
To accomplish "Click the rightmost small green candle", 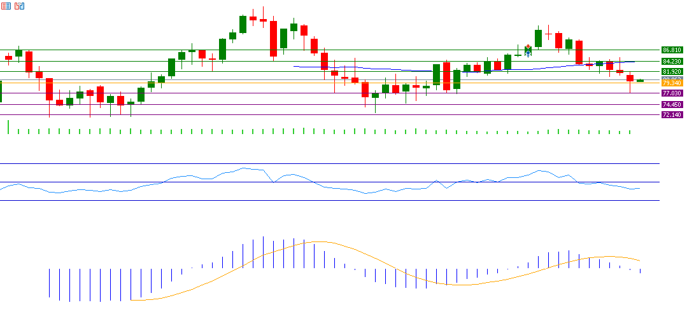I will pos(640,81).
